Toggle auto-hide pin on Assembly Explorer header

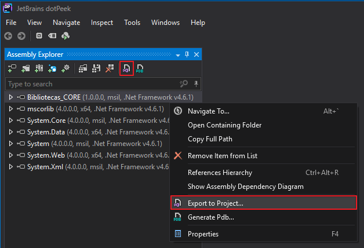point(187,54)
